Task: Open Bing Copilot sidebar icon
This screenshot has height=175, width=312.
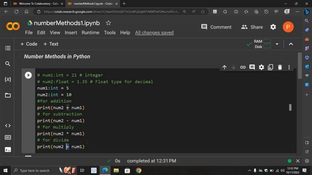Action: coord(307,12)
